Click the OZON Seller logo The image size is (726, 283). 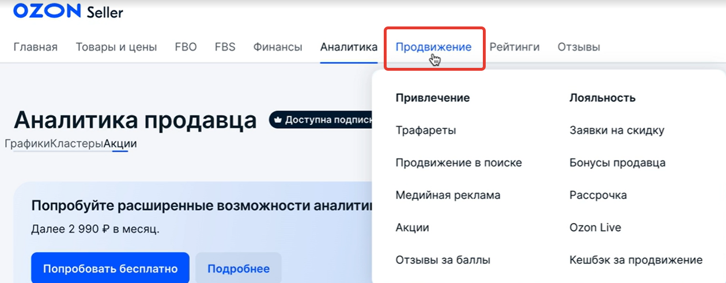click(68, 11)
